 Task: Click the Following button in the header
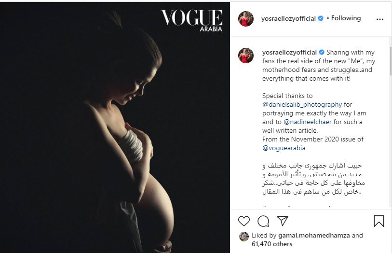click(346, 18)
